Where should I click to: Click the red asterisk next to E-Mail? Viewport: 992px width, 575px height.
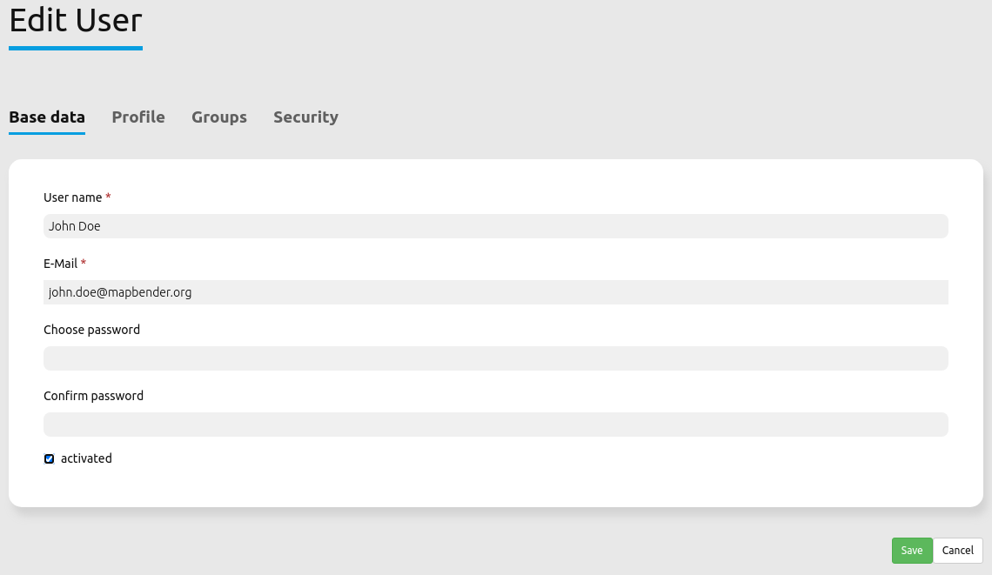click(x=84, y=264)
